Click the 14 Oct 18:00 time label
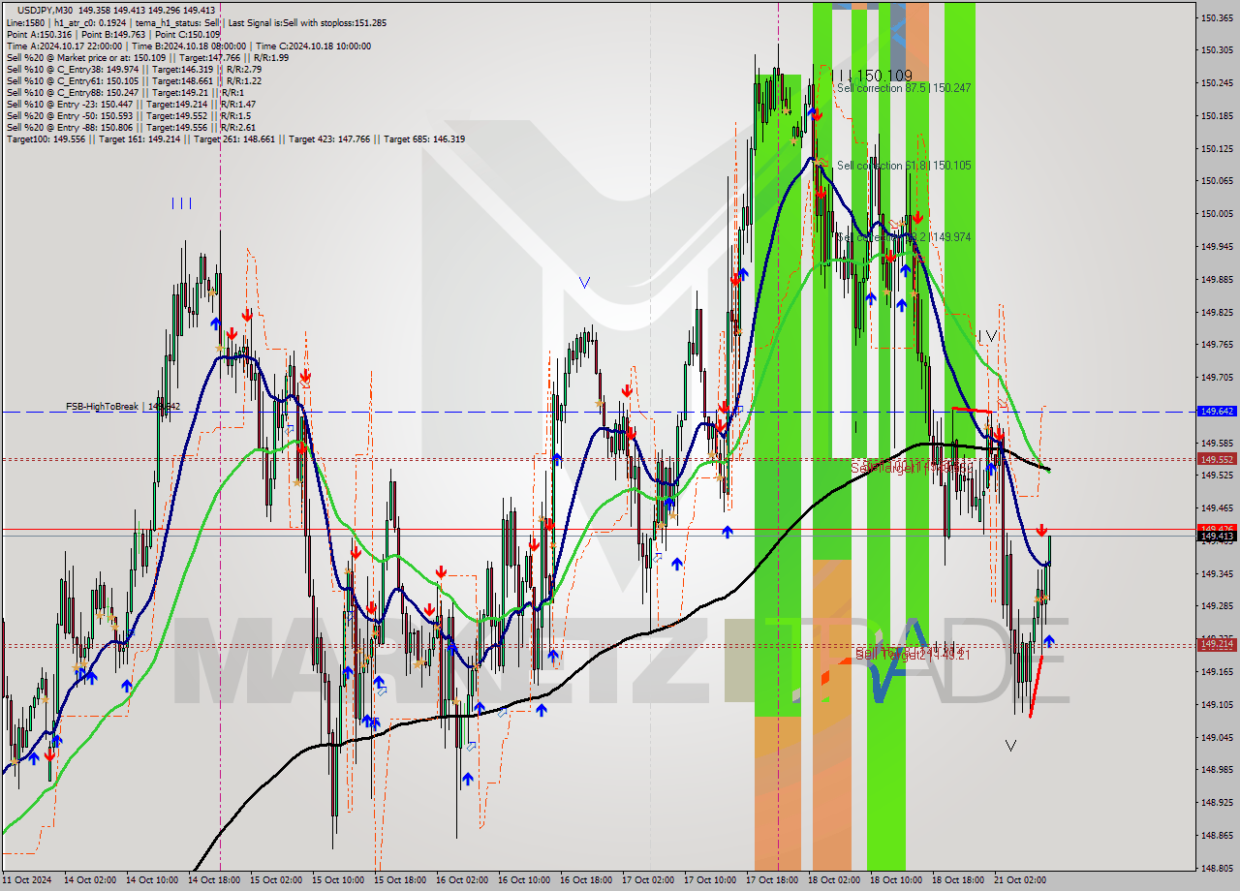1240x891 pixels. pyautogui.click(x=212, y=880)
